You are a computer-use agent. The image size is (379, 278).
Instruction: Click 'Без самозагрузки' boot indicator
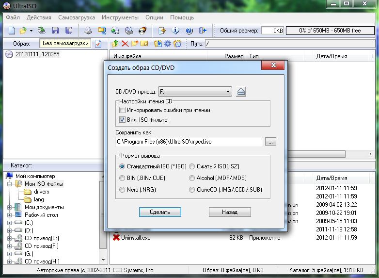tap(65, 43)
